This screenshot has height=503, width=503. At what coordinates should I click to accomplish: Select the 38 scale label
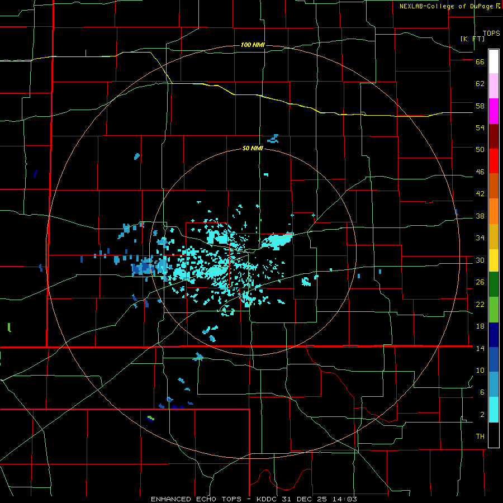click(480, 216)
